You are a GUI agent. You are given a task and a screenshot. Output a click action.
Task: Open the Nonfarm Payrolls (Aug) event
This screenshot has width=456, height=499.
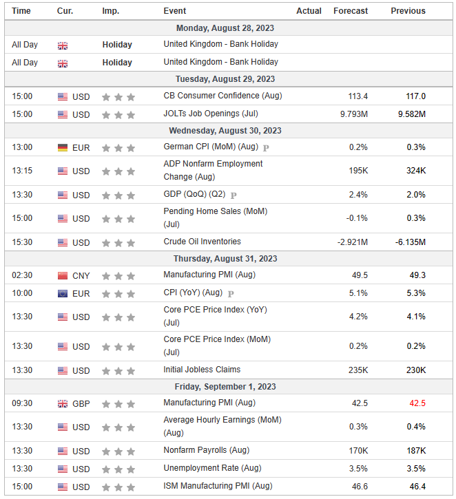pos(206,451)
